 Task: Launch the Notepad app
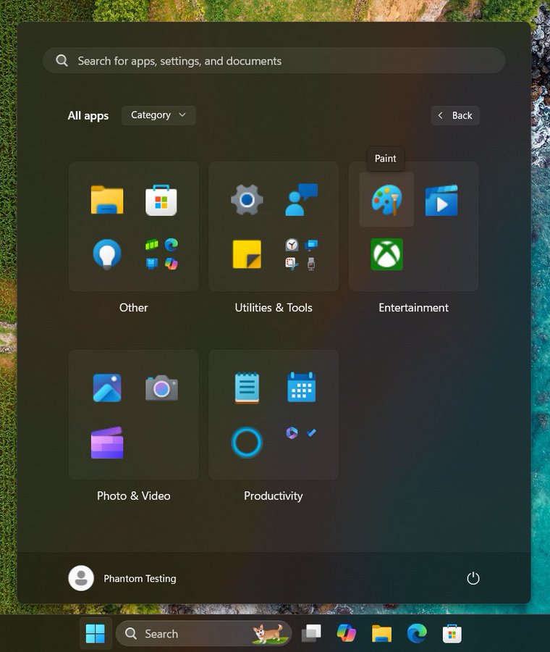247,388
